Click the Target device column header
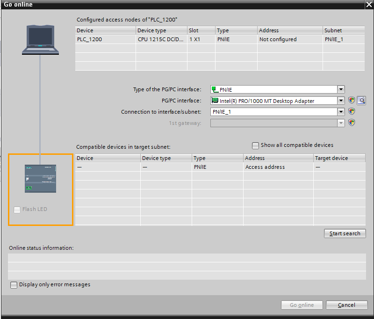 pos(339,158)
